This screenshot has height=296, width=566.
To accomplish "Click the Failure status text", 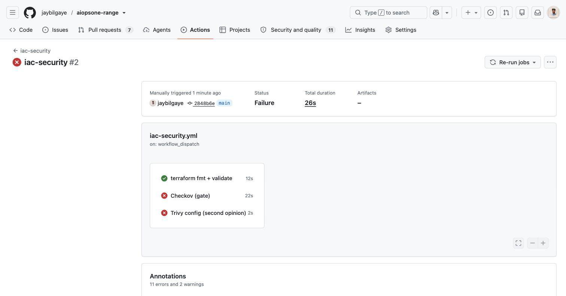I will [x=264, y=103].
